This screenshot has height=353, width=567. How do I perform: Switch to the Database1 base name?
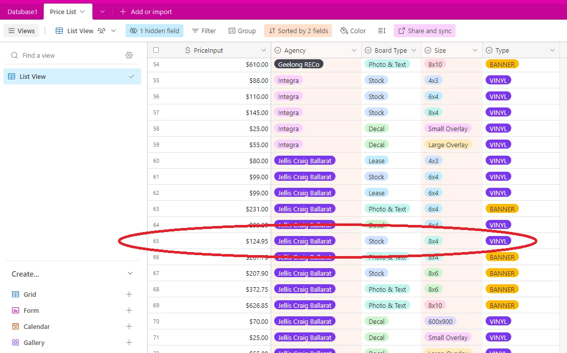23,12
